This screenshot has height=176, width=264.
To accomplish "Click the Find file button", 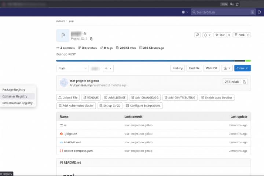I will (194, 68).
